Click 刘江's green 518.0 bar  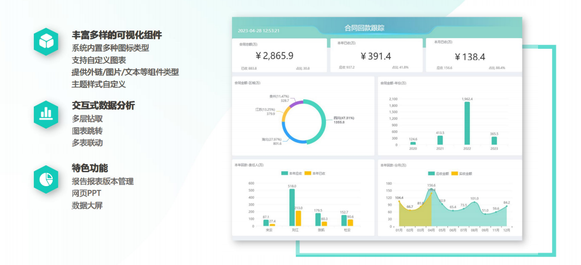[292, 207]
